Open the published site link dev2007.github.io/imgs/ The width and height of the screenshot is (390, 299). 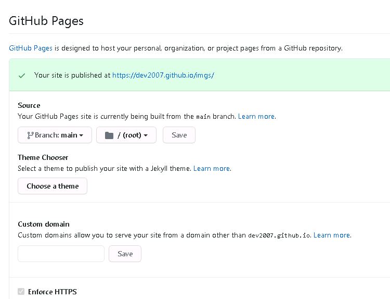163,75
